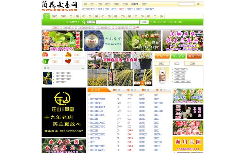Image resolution: width=245 pixels, height=153 pixels.
Task: Open the 官网自营店 carousel slide image
Action: (x=120, y=69)
